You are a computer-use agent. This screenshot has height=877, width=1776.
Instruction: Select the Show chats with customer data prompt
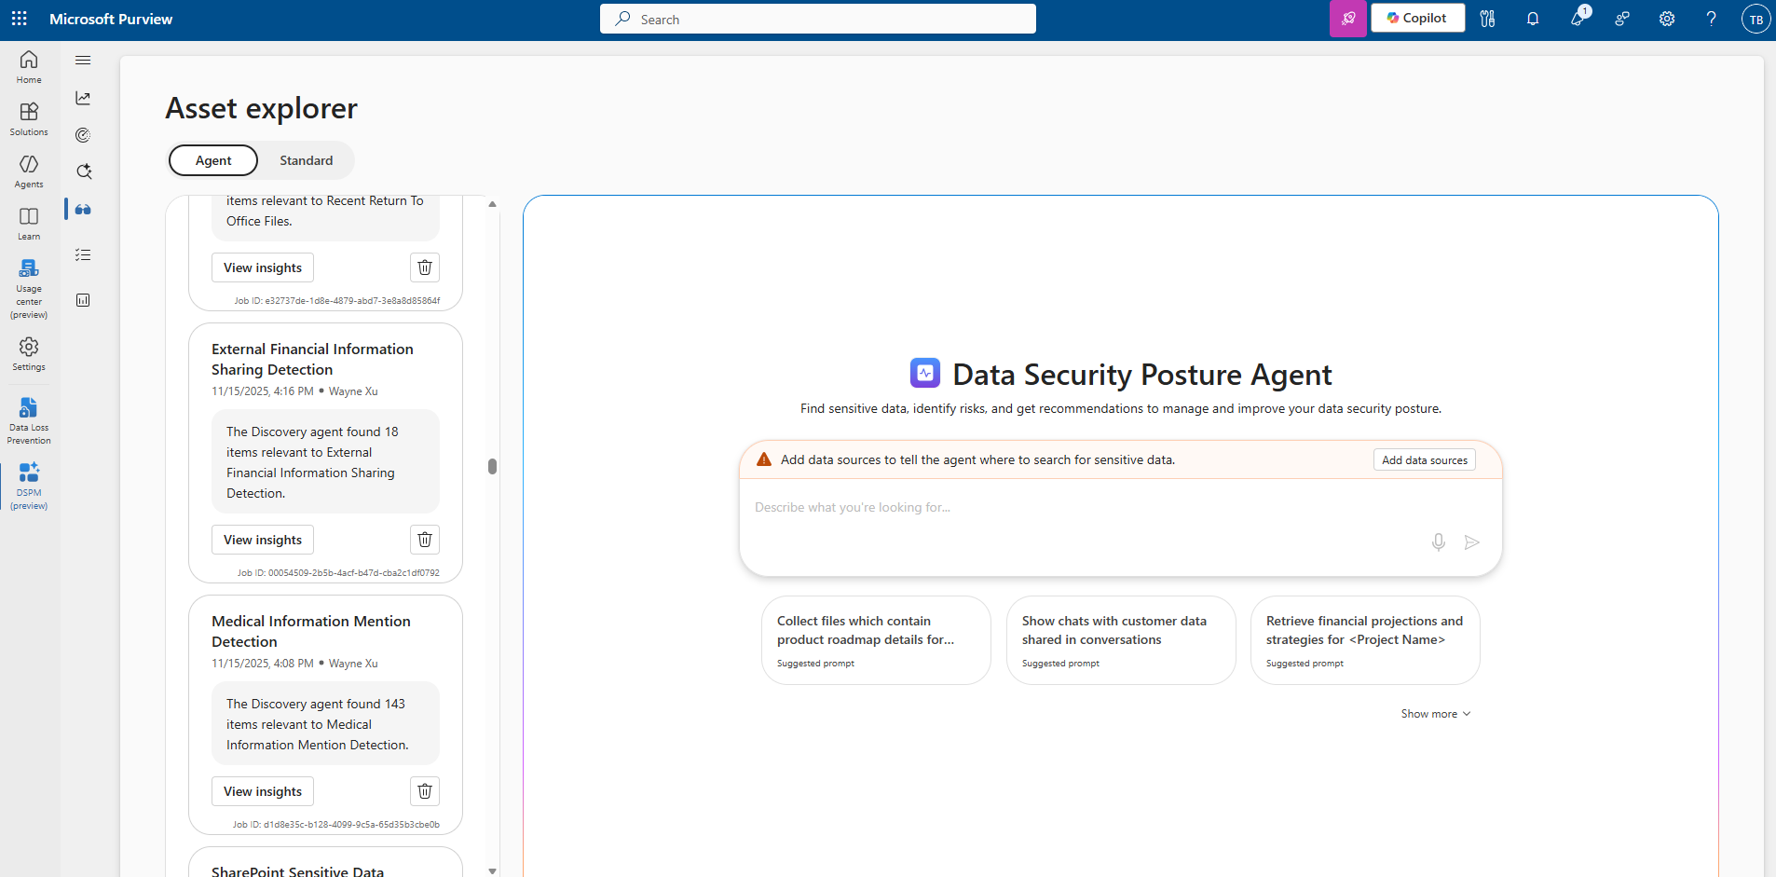coord(1121,640)
